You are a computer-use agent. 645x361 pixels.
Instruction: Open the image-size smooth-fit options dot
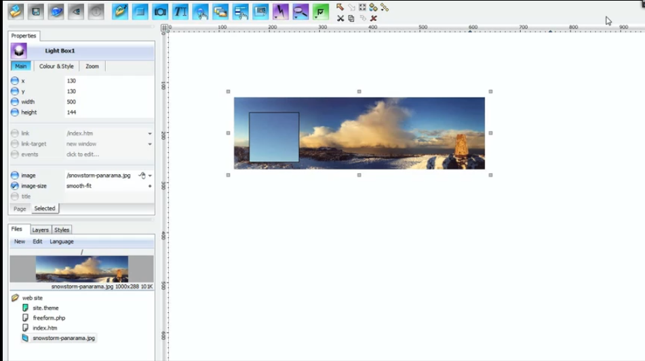click(150, 186)
